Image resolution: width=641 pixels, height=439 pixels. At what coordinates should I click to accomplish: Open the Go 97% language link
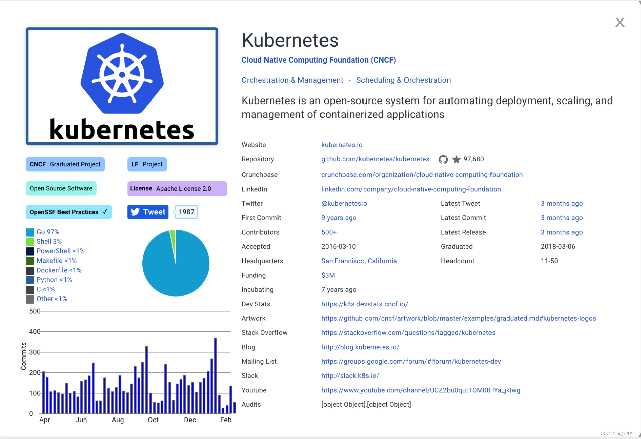pyautogui.click(x=48, y=232)
